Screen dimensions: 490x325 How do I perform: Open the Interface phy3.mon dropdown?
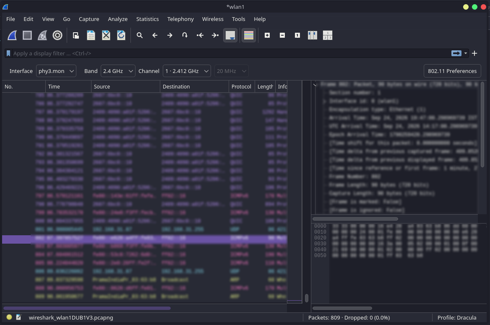[x=56, y=71]
